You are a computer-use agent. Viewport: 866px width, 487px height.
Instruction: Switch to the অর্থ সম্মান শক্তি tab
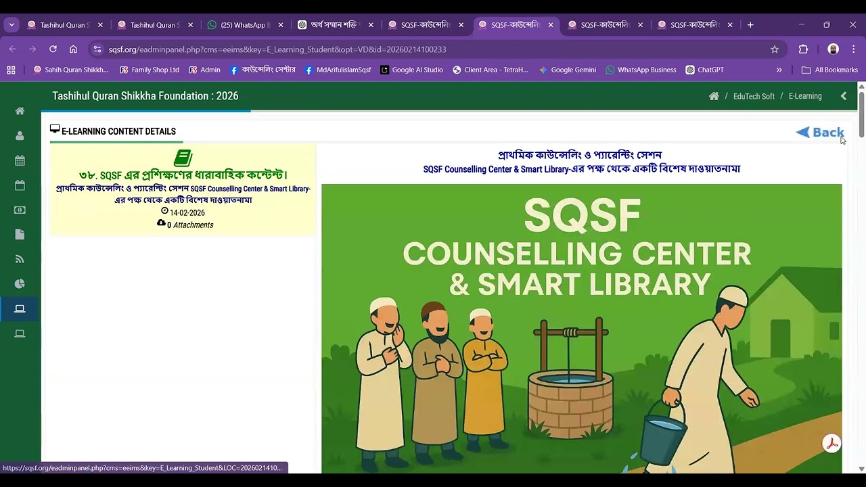(335, 25)
